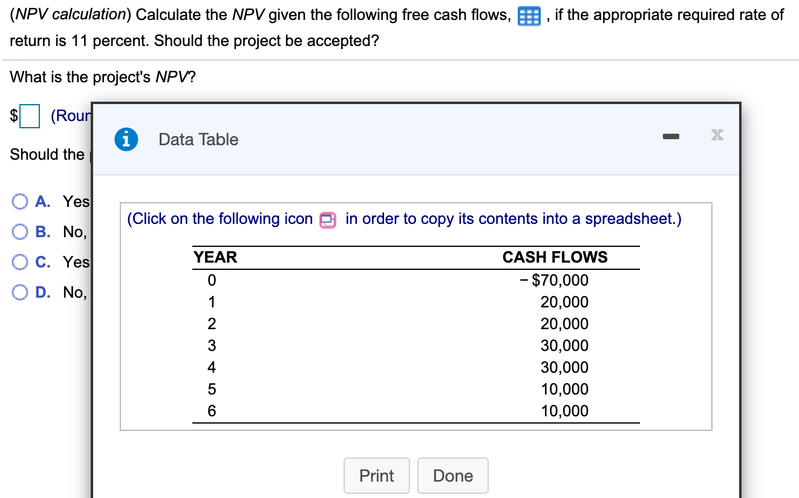Select answer choice B No
This screenshot has width=799, height=498.
(20, 231)
